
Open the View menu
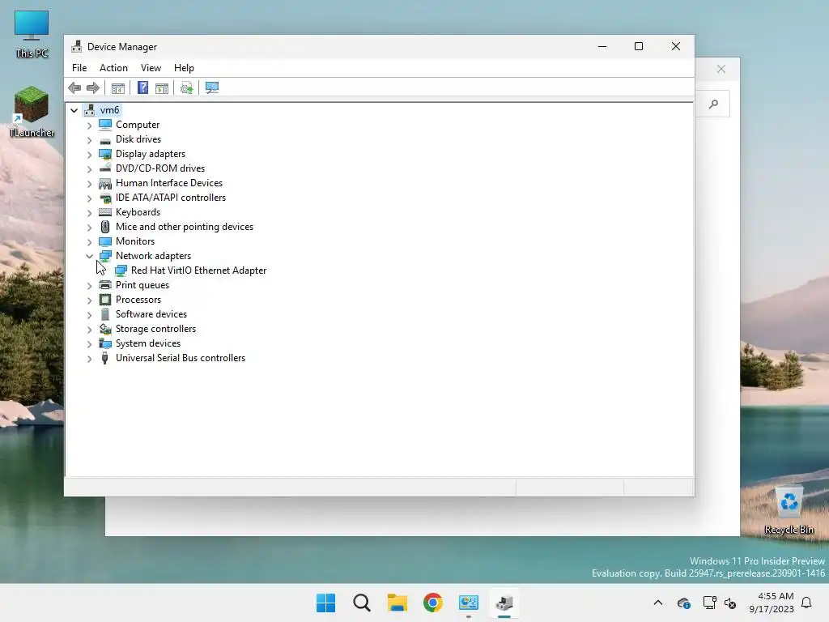[x=151, y=68]
